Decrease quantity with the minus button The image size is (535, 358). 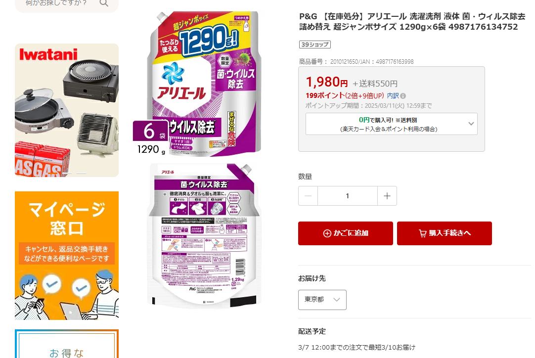(308, 196)
